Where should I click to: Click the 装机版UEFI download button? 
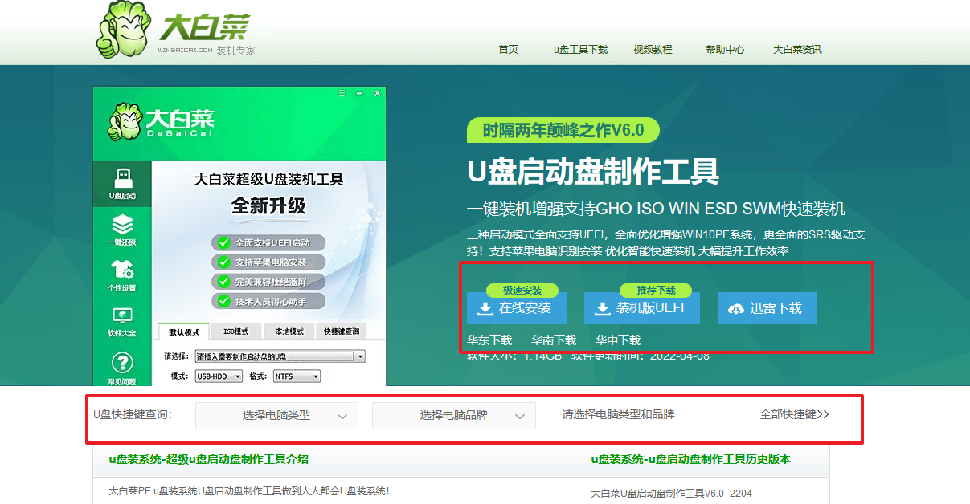(x=641, y=308)
